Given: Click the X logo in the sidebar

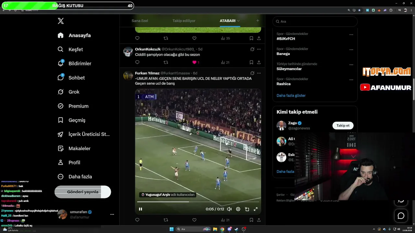Looking at the screenshot, I should (61, 21).
